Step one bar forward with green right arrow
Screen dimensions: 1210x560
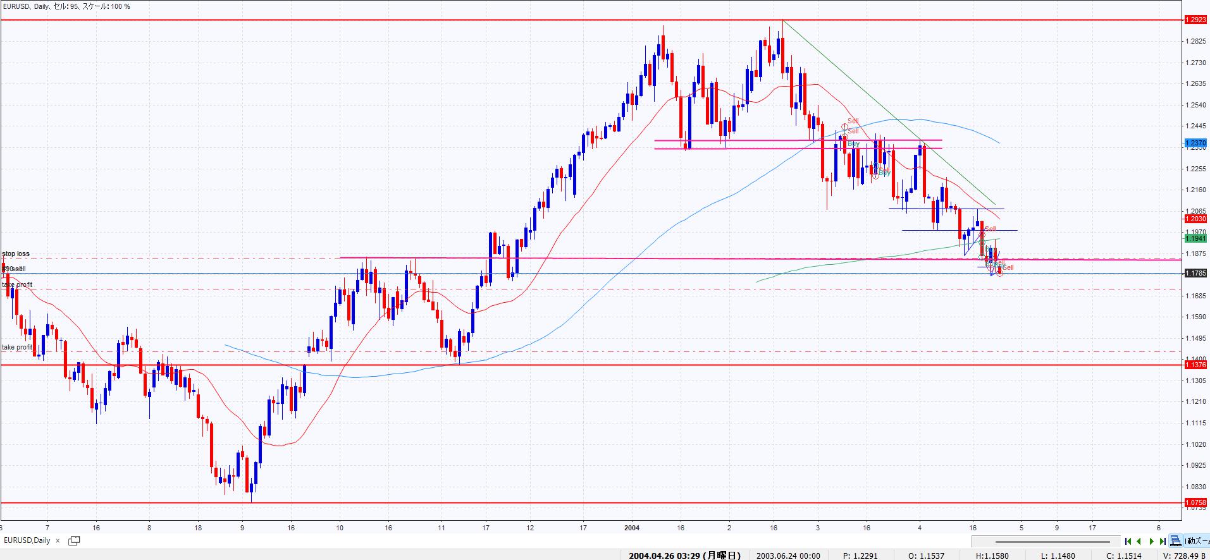(x=1151, y=541)
